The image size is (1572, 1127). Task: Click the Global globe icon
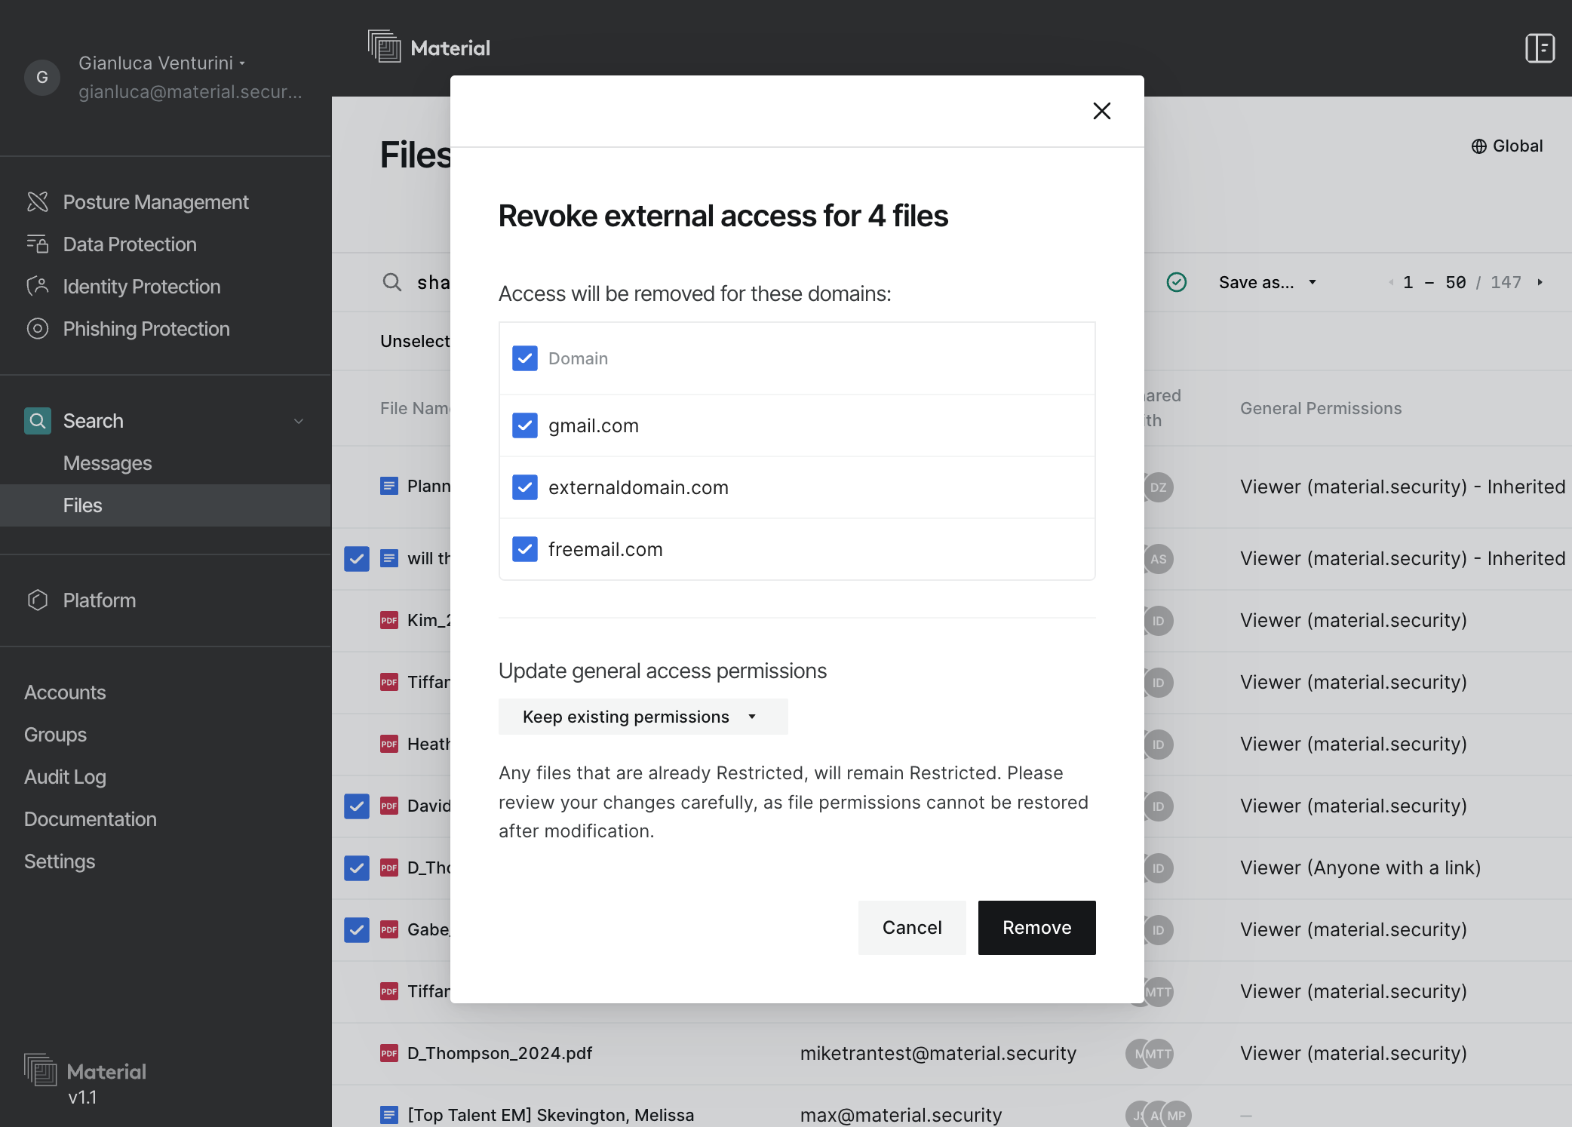(x=1478, y=146)
